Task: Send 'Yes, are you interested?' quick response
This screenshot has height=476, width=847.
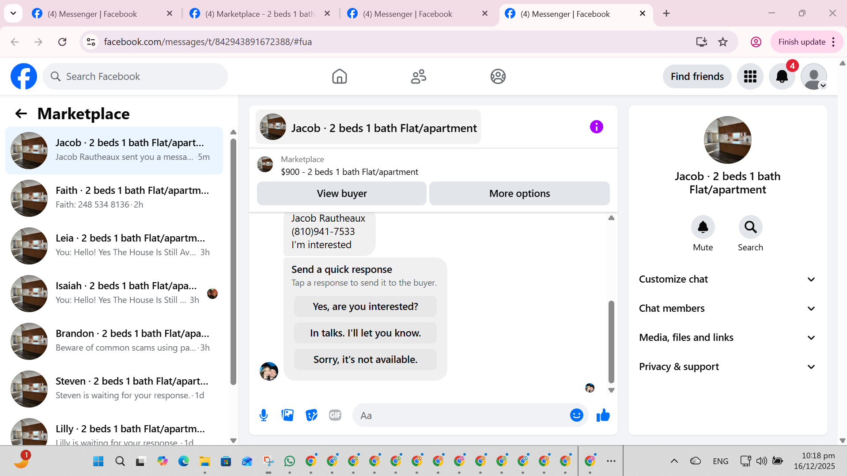Action: [365, 306]
